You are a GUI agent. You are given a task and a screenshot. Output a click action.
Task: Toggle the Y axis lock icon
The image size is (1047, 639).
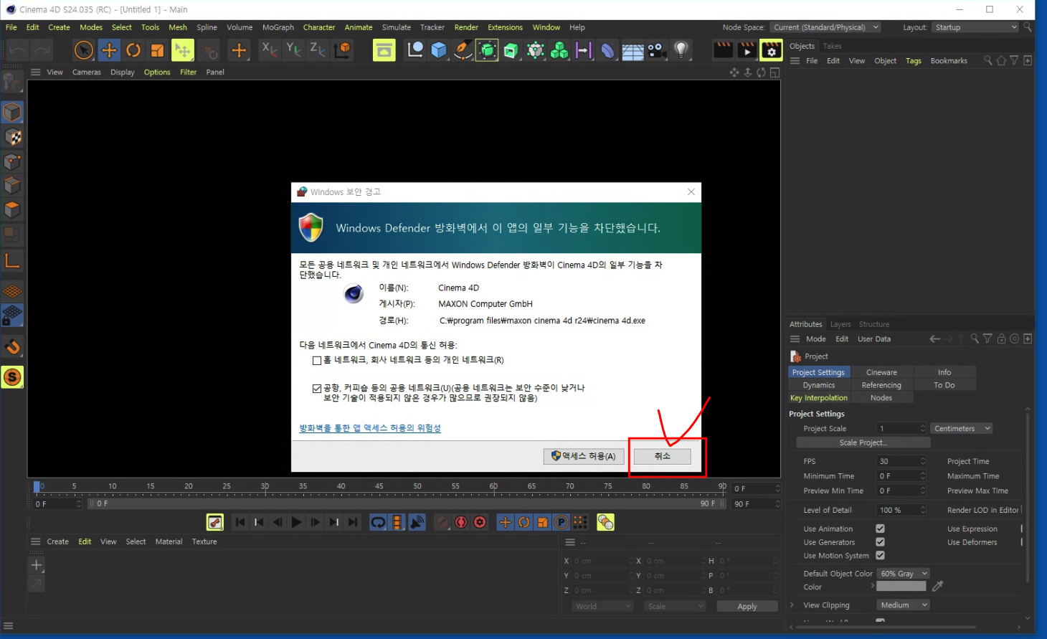(293, 49)
